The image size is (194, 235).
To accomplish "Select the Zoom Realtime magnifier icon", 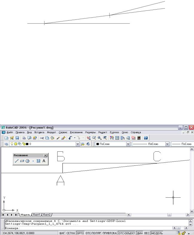I will (94, 138).
